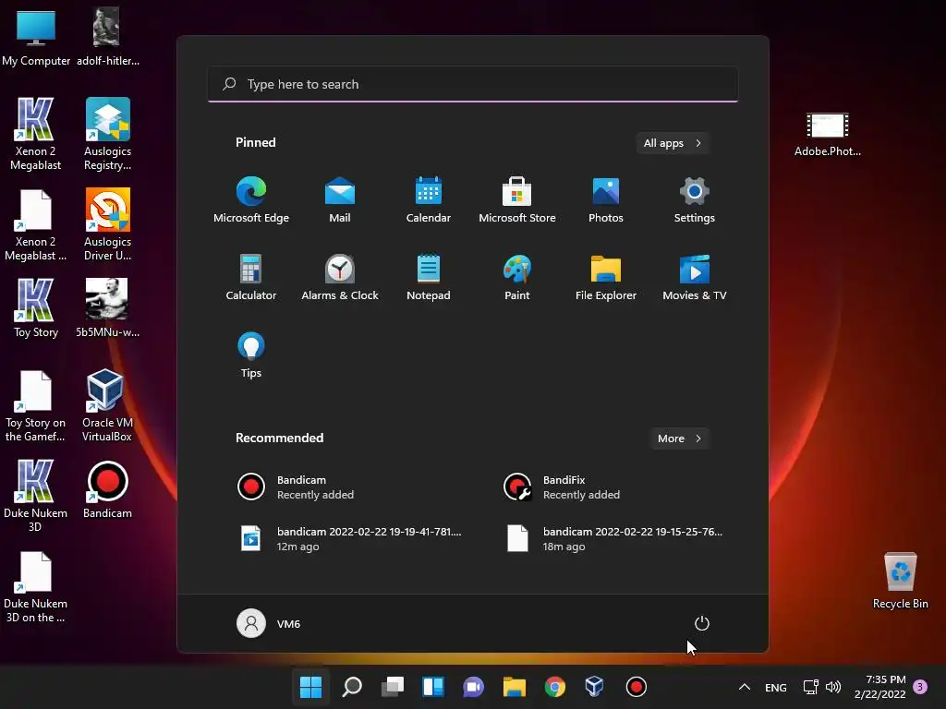The width and height of the screenshot is (946, 709).
Task: Select Xenon 2 Megablast blank-page shortcut
Action: (36, 224)
